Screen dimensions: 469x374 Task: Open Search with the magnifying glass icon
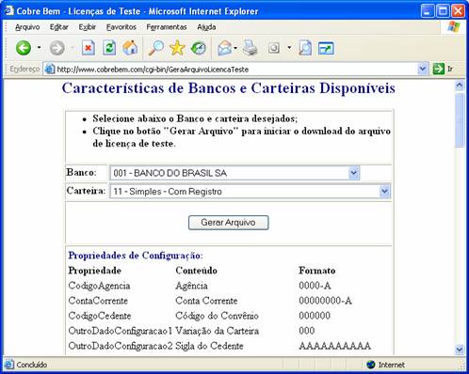(155, 48)
